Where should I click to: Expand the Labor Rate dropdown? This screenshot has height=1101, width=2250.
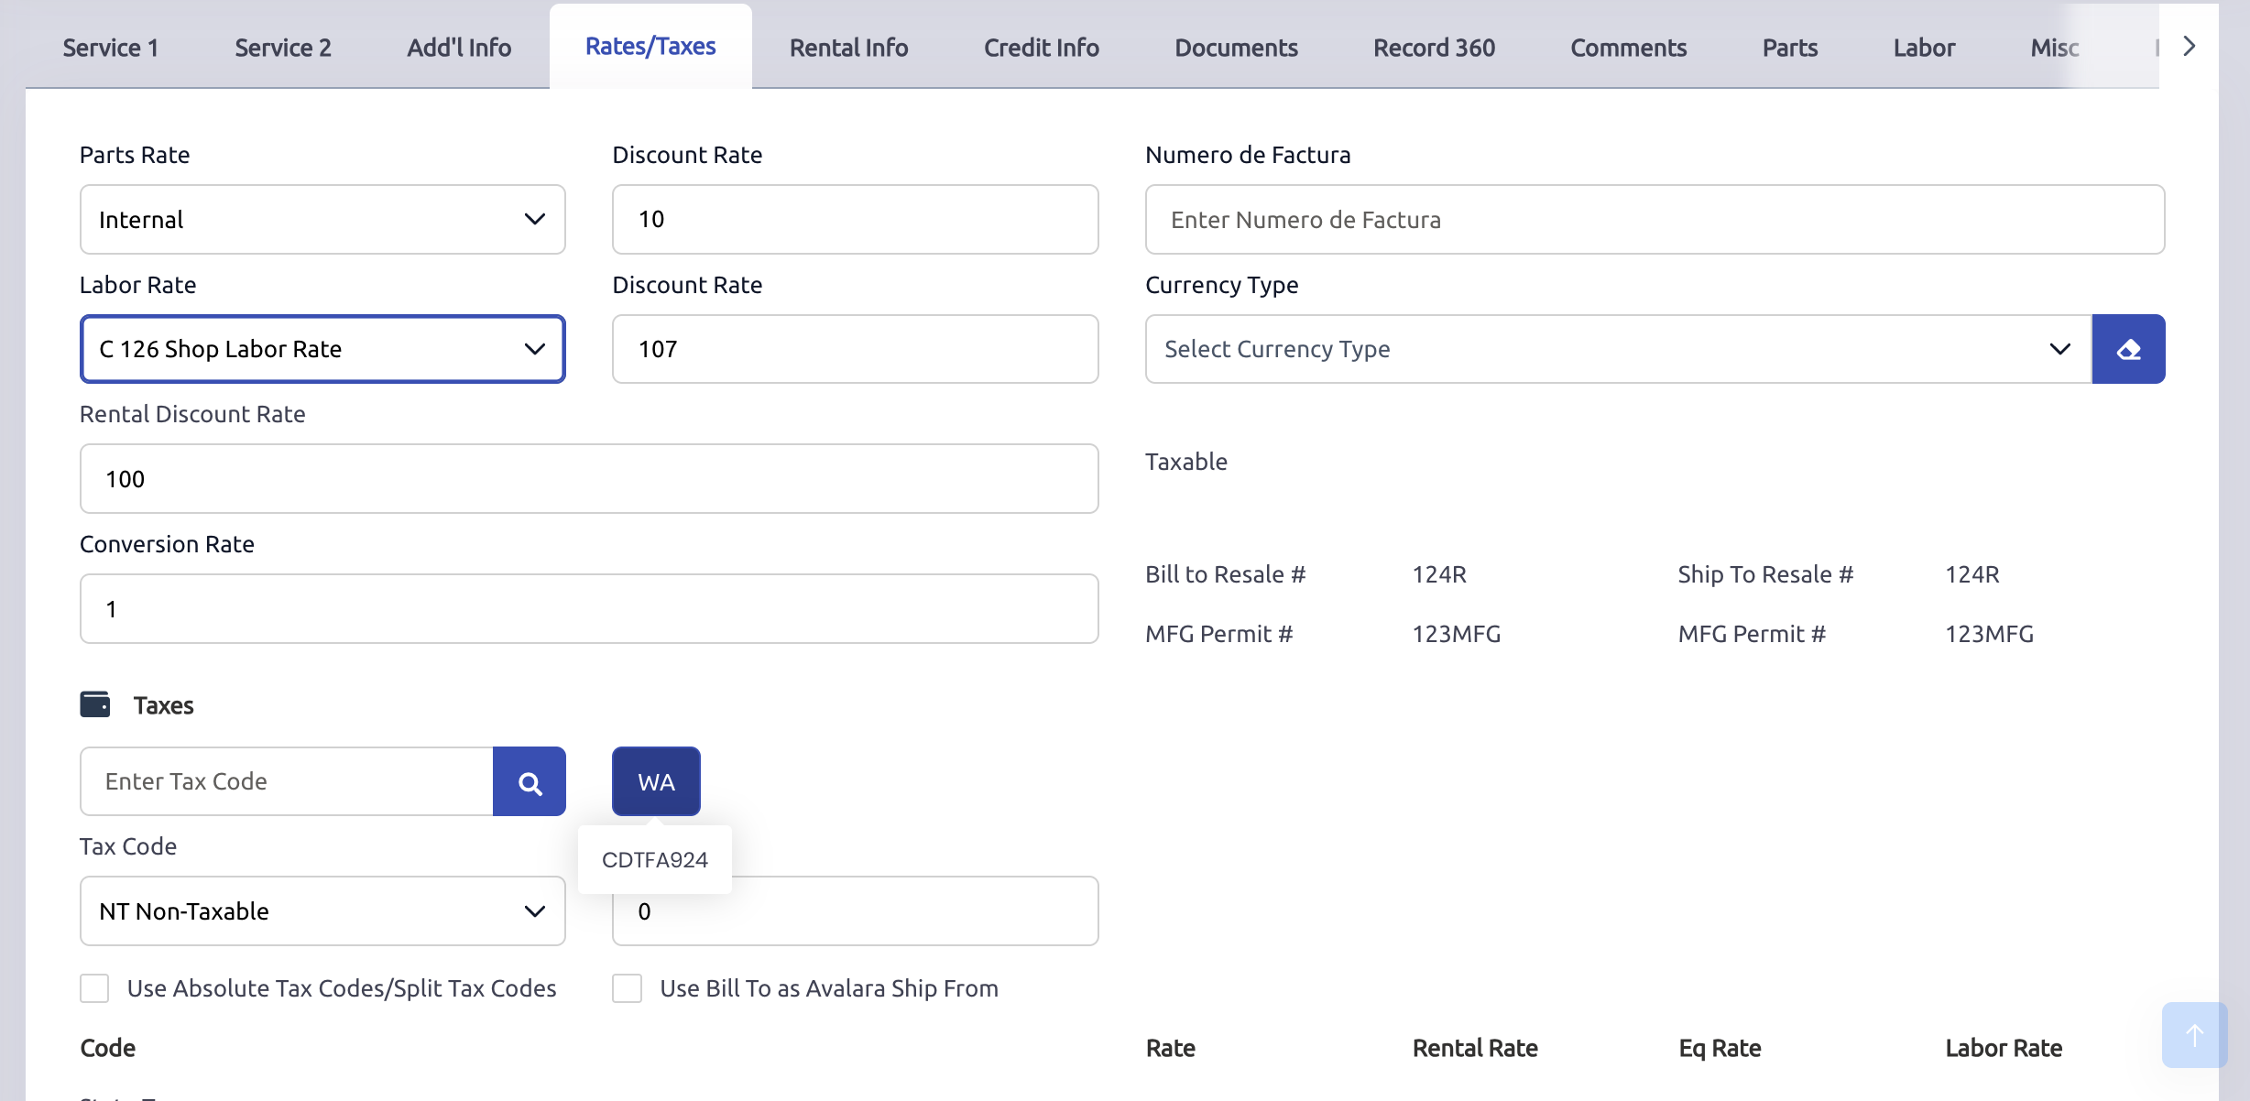point(322,349)
